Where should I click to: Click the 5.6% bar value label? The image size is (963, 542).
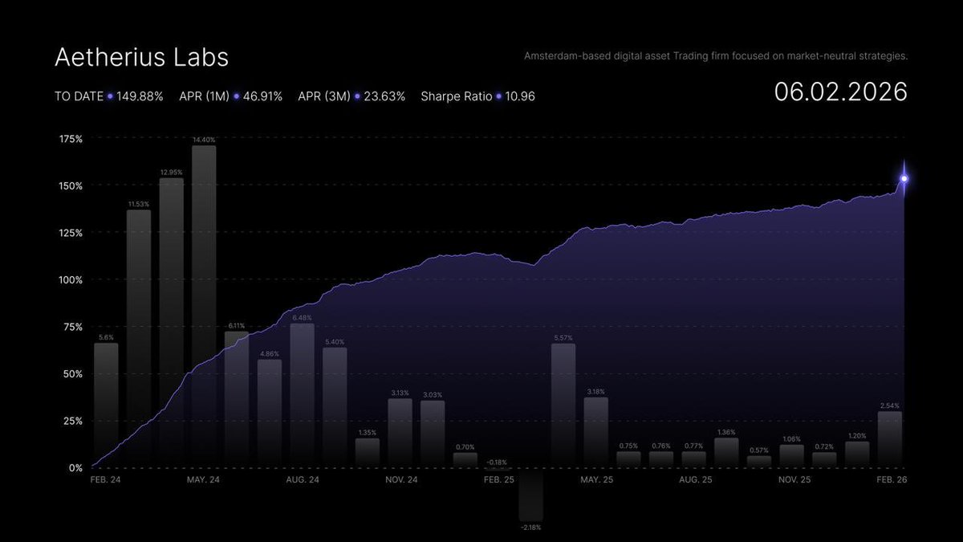[x=106, y=338]
